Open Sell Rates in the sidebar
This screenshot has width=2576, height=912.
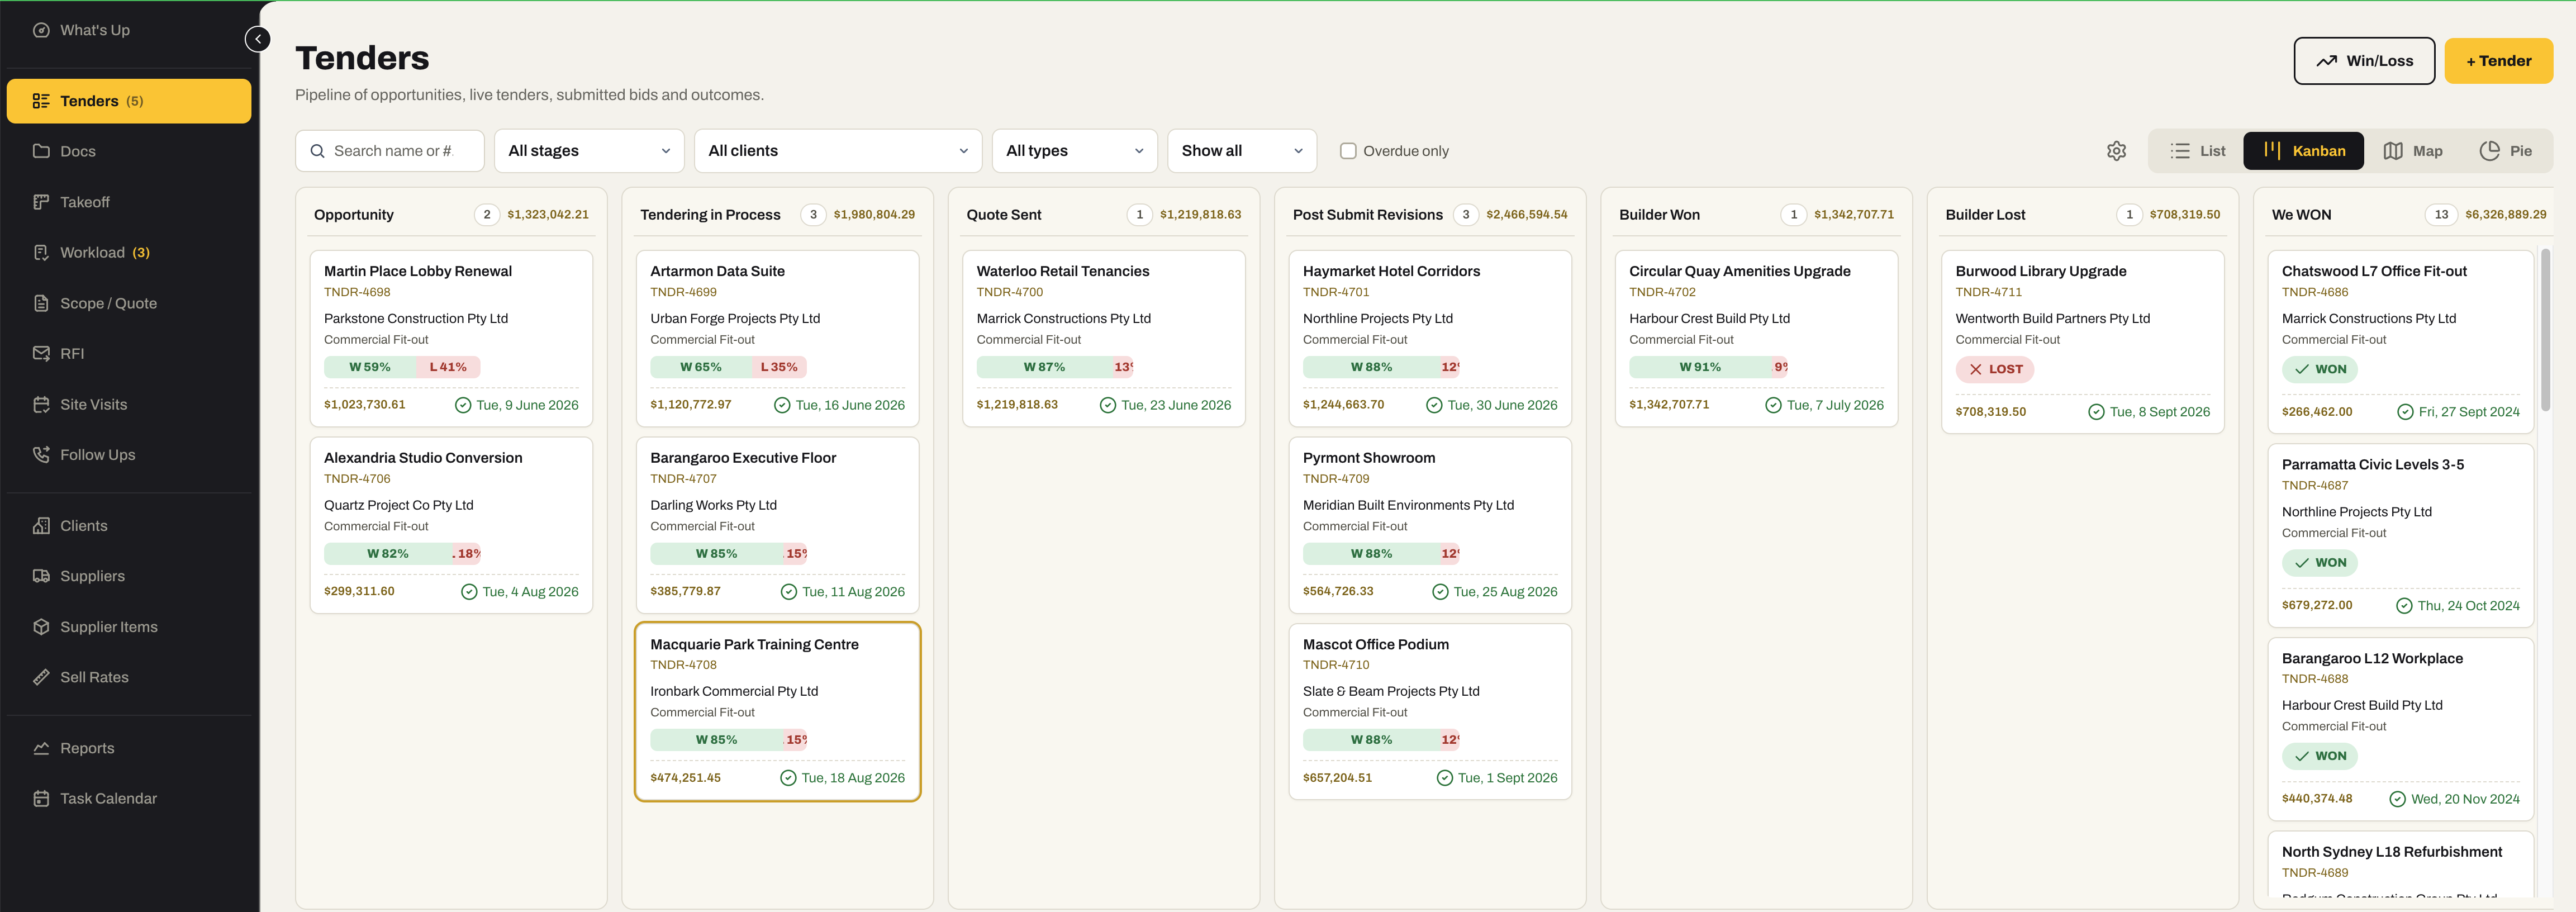click(x=129, y=677)
